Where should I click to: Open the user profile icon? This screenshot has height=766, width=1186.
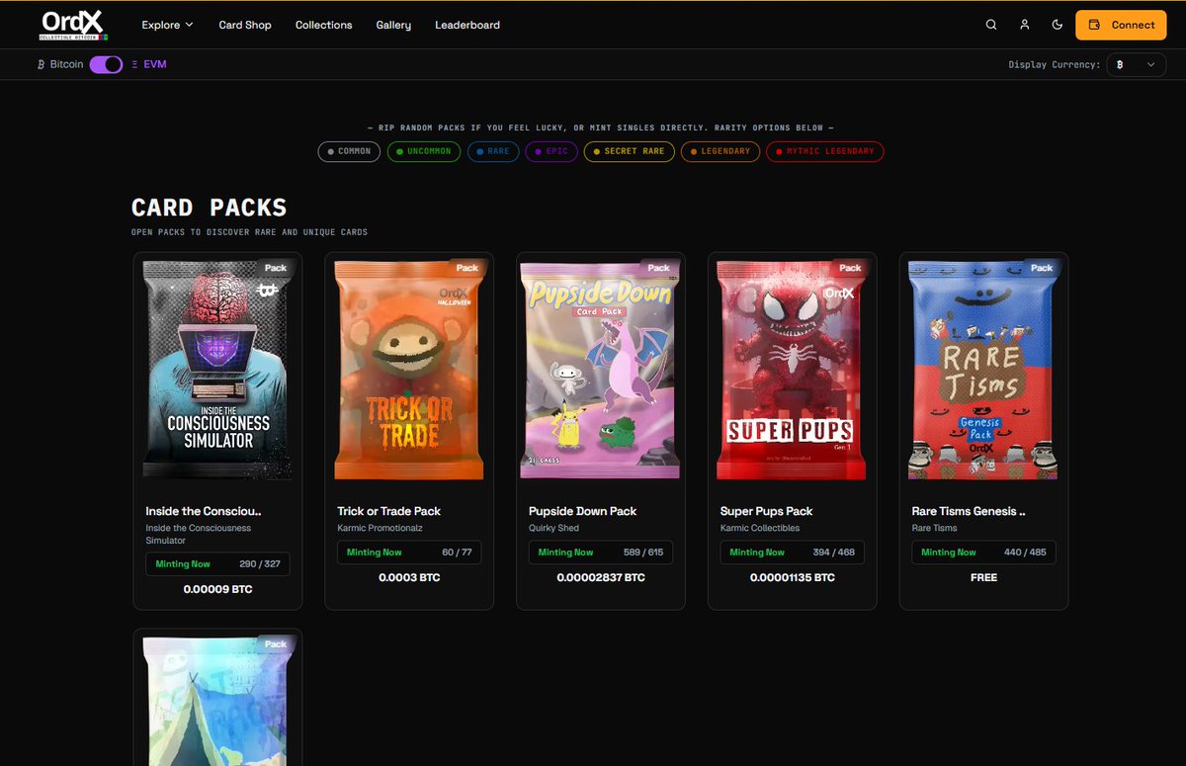click(1025, 25)
